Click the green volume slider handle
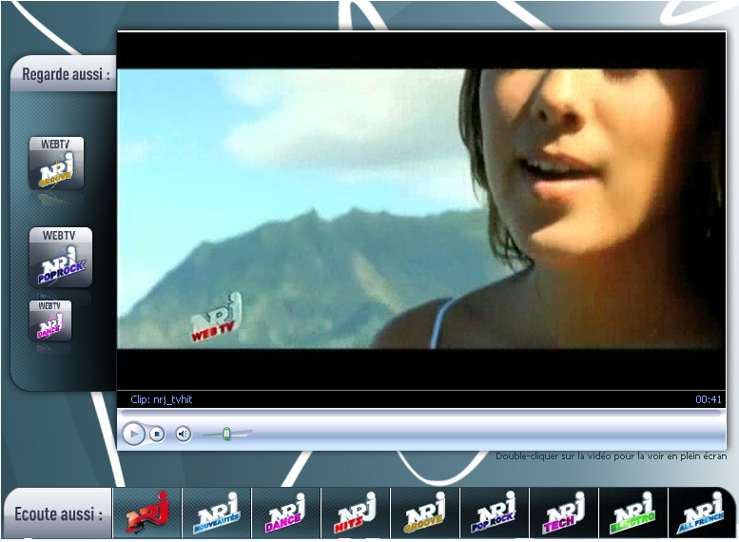This screenshot has width=739, height=542. (226, 434)
